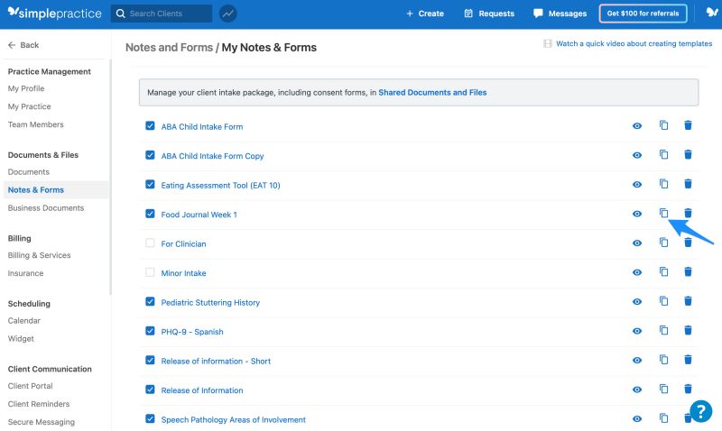Click Get $100 for referrals button

click(643, 14)
